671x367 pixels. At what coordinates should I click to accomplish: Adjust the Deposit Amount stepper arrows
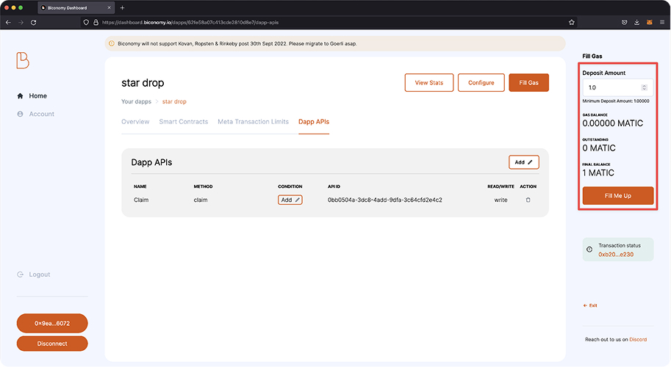(644, 87)
